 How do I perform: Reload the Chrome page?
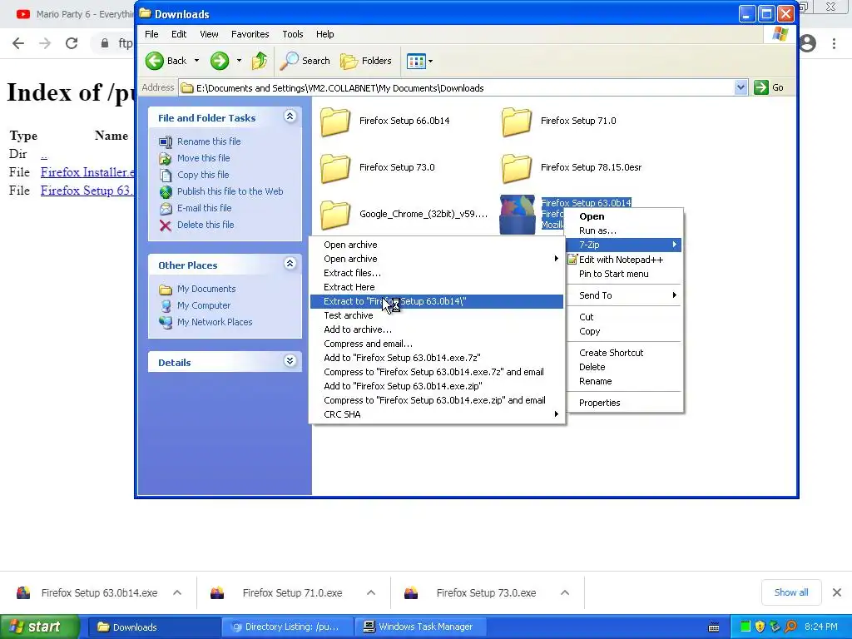[72, 43]
